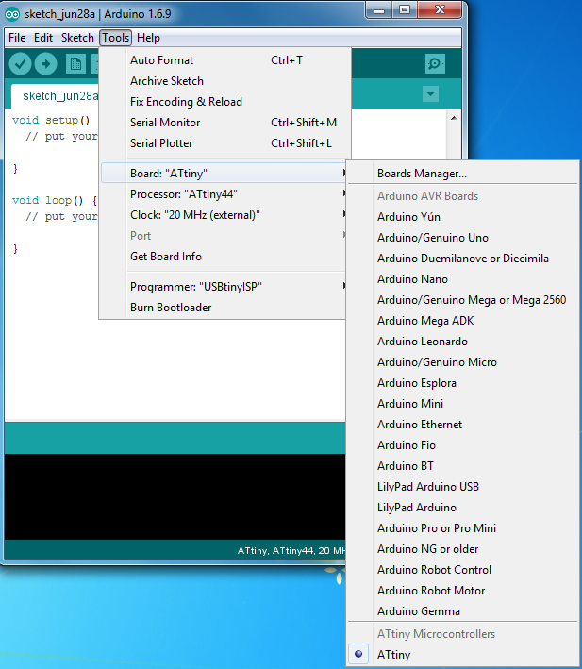Image resolution: width=582 pixels, height=669 pixels.
Task: Expand Clock: "20 MHz (external)" submenu
Action: point(224,215)
